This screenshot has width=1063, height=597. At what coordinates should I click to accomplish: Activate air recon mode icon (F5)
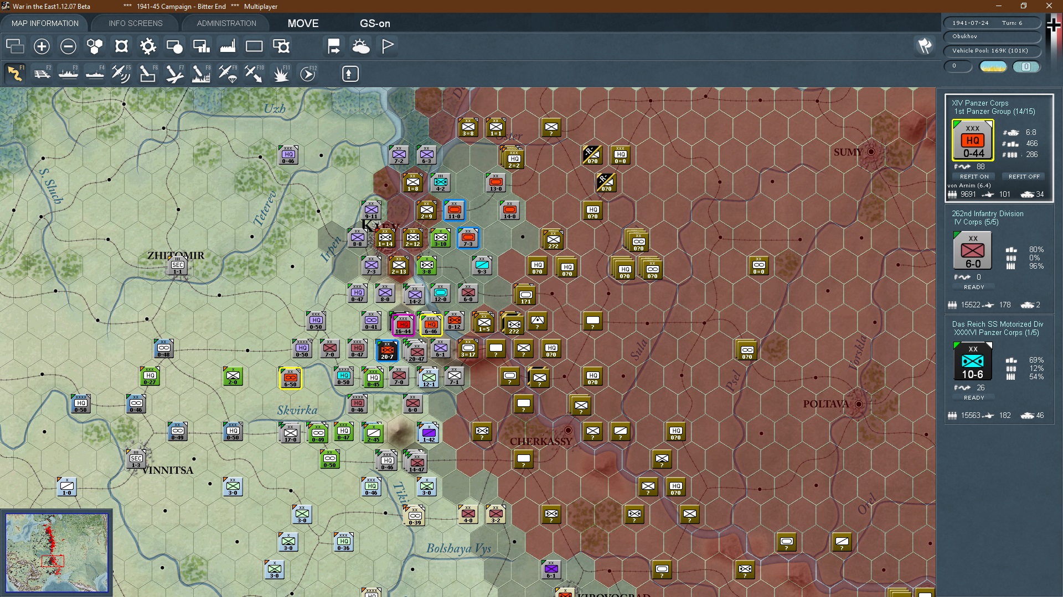[x=121, y=74]
